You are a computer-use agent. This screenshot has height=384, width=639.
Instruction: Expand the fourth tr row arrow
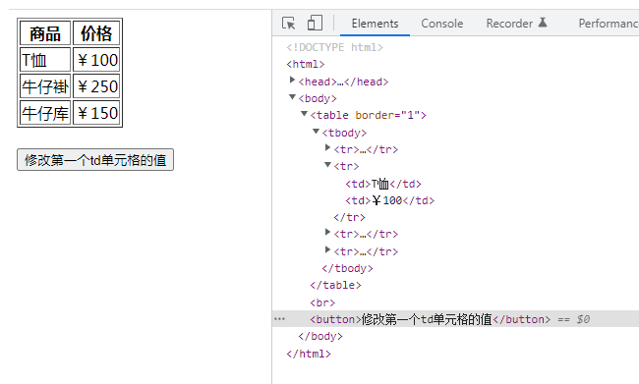327,250
